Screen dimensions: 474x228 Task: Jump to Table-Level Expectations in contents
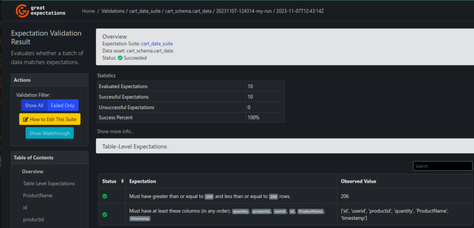tap(49, 184)
